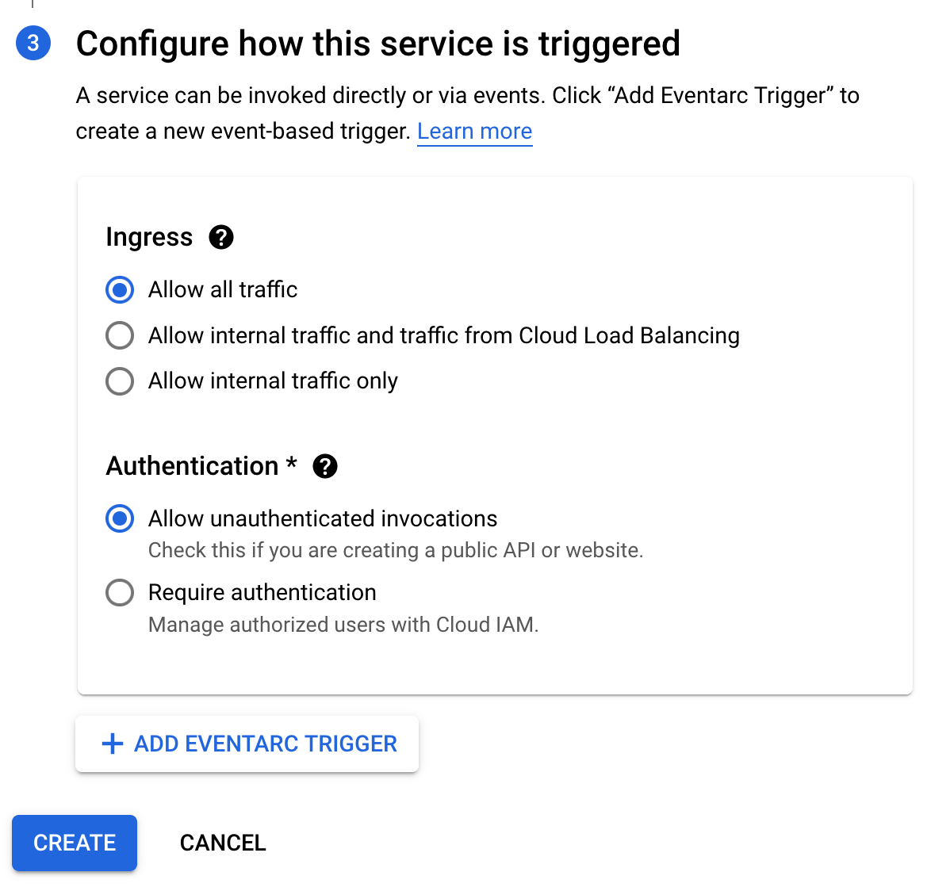Screen dimensions: 931x891
Task: Choose internal traffic and Cloud Load Balancing radio
Action: click(x=120, y=335)
